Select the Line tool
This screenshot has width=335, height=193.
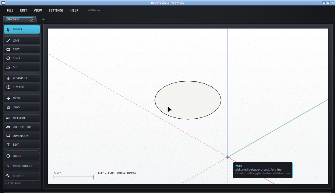pos(22,40)
